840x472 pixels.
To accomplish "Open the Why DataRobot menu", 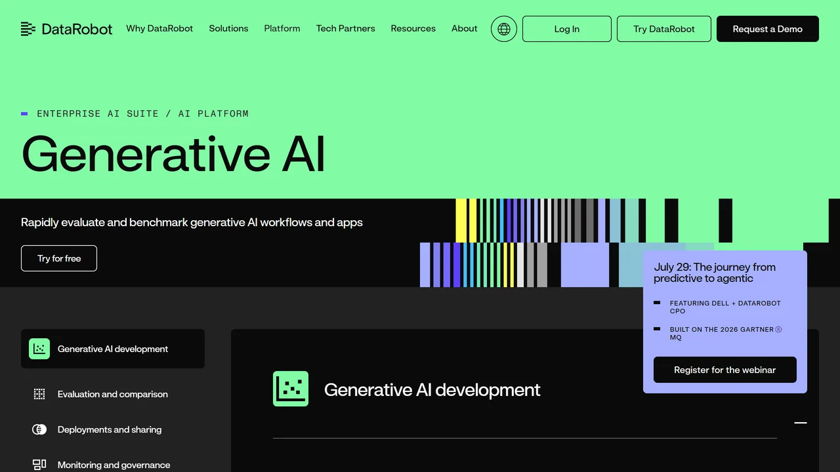I will pos(159,28).
